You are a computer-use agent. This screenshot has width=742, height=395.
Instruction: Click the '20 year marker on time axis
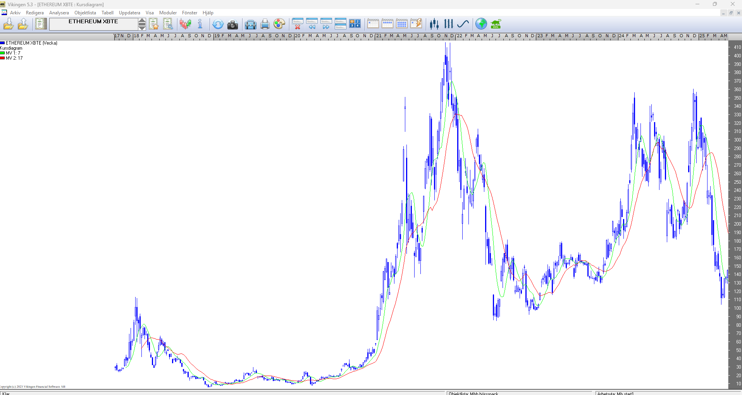297,36
